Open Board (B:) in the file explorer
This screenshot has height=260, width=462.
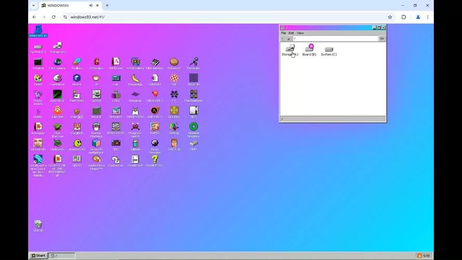pos(309,50)
